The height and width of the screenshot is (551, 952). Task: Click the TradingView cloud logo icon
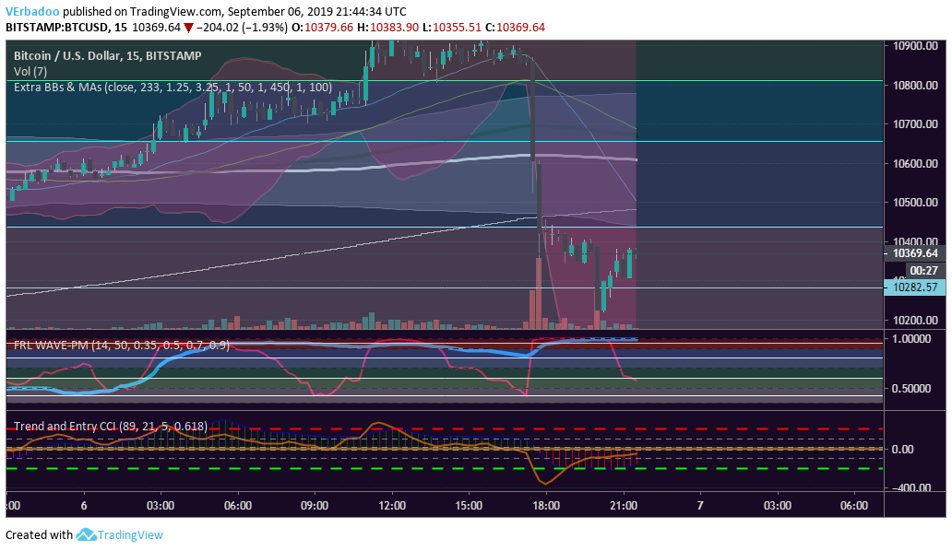(x=86, y=534)
